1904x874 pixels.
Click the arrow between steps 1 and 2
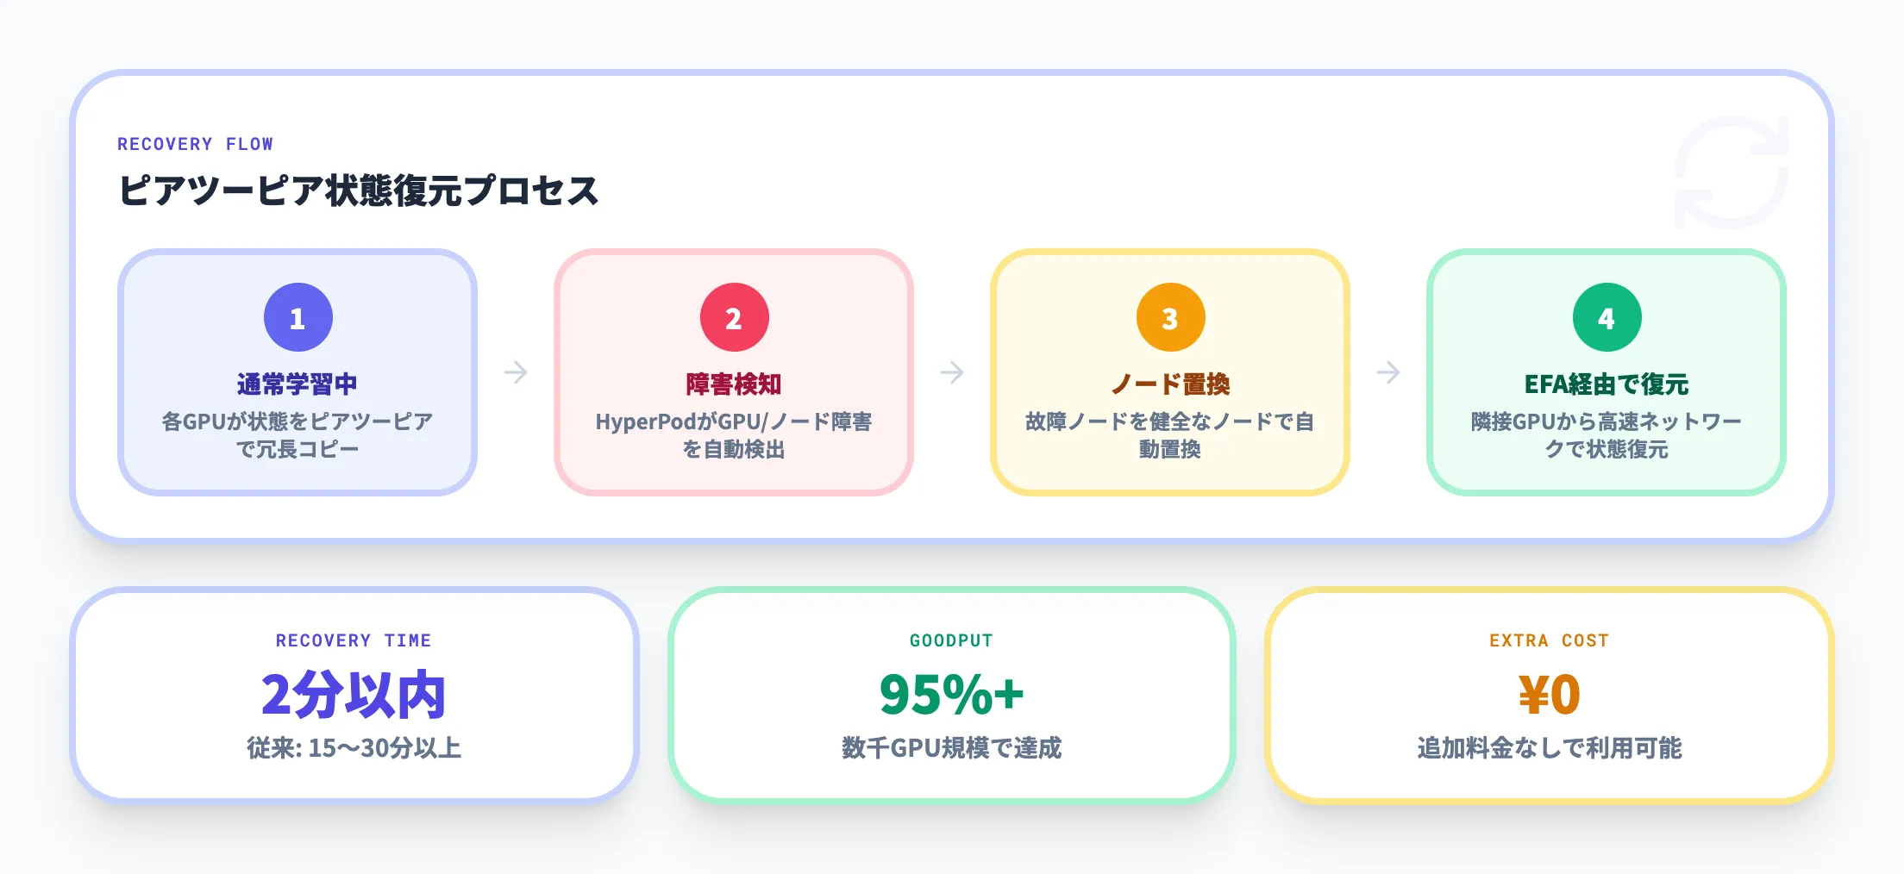(x=516, y=372)
